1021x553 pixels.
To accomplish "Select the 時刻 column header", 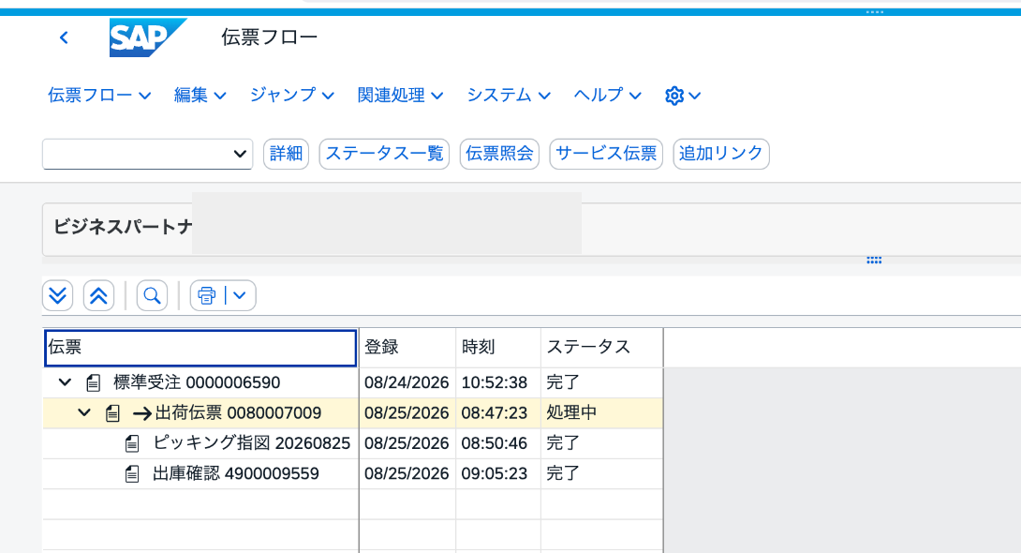I will pos(498,348).
